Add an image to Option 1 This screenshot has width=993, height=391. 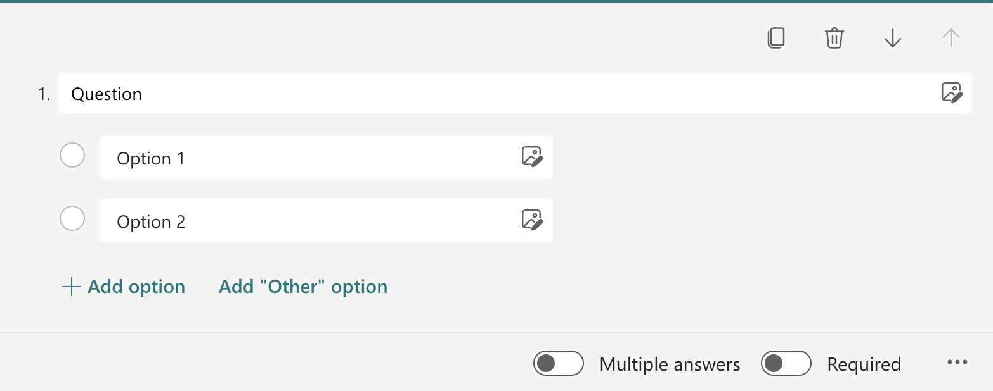click(532, 157)
